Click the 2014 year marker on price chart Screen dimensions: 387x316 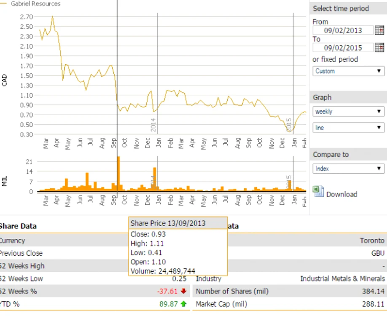(x=153, y=125)
